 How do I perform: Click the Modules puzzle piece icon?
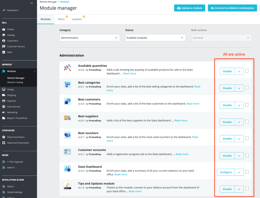click(x=4, y=71)
